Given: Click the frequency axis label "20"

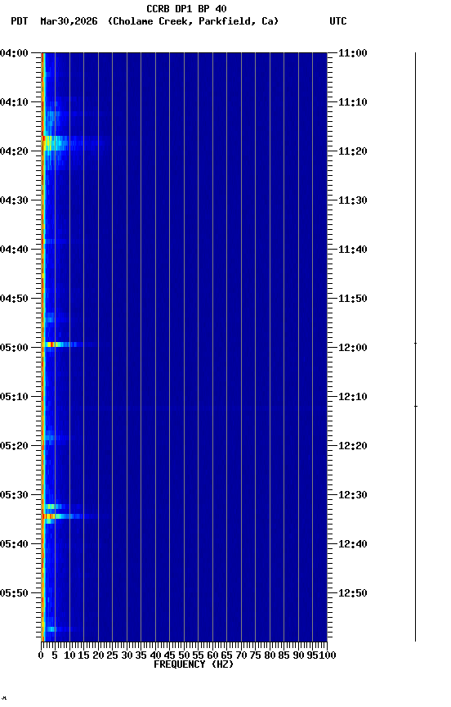Looking at the screenshot, I should pyautogui.click(x=99, y=655).
